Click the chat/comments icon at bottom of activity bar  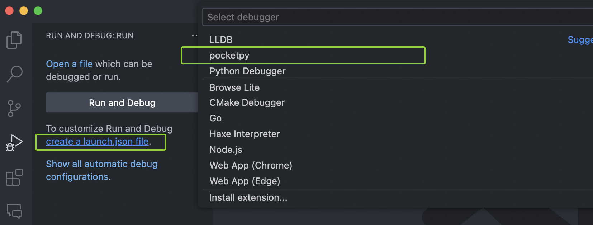tap(14, 211)
